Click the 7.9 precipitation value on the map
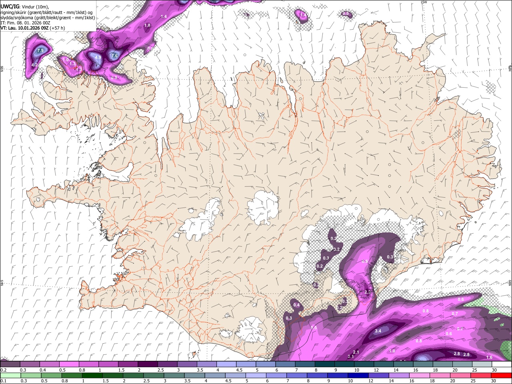This screenshot has height=384, width=512. (40, 50)
